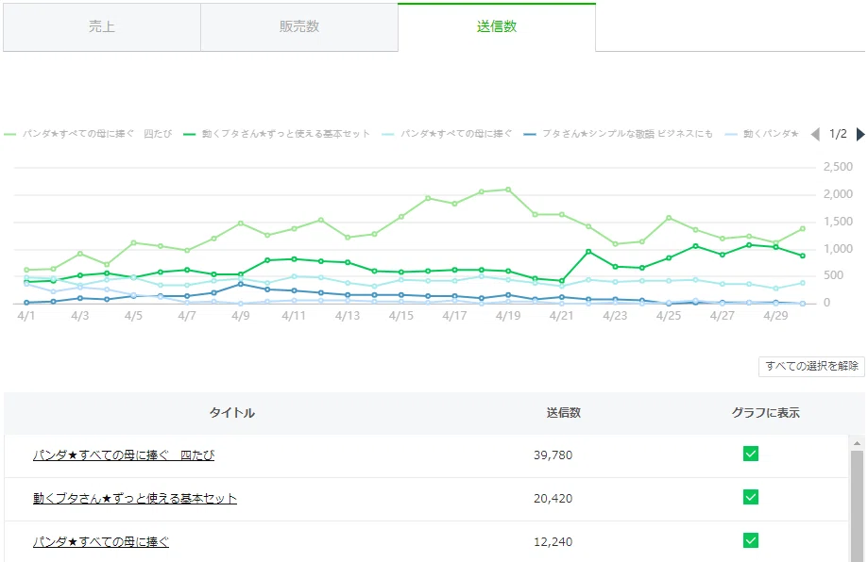The image size is (868, 562).
Task: Uncheck graph display for 39,780 row
Action: pos(751,455)
